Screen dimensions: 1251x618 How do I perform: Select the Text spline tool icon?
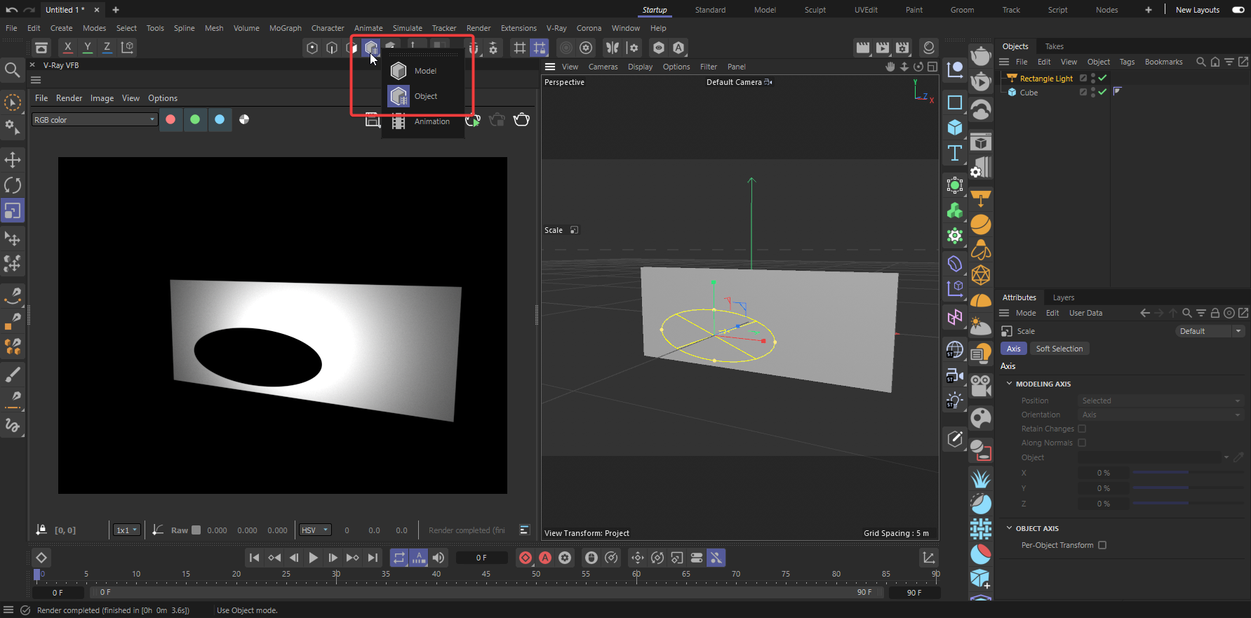pos(955,153)
